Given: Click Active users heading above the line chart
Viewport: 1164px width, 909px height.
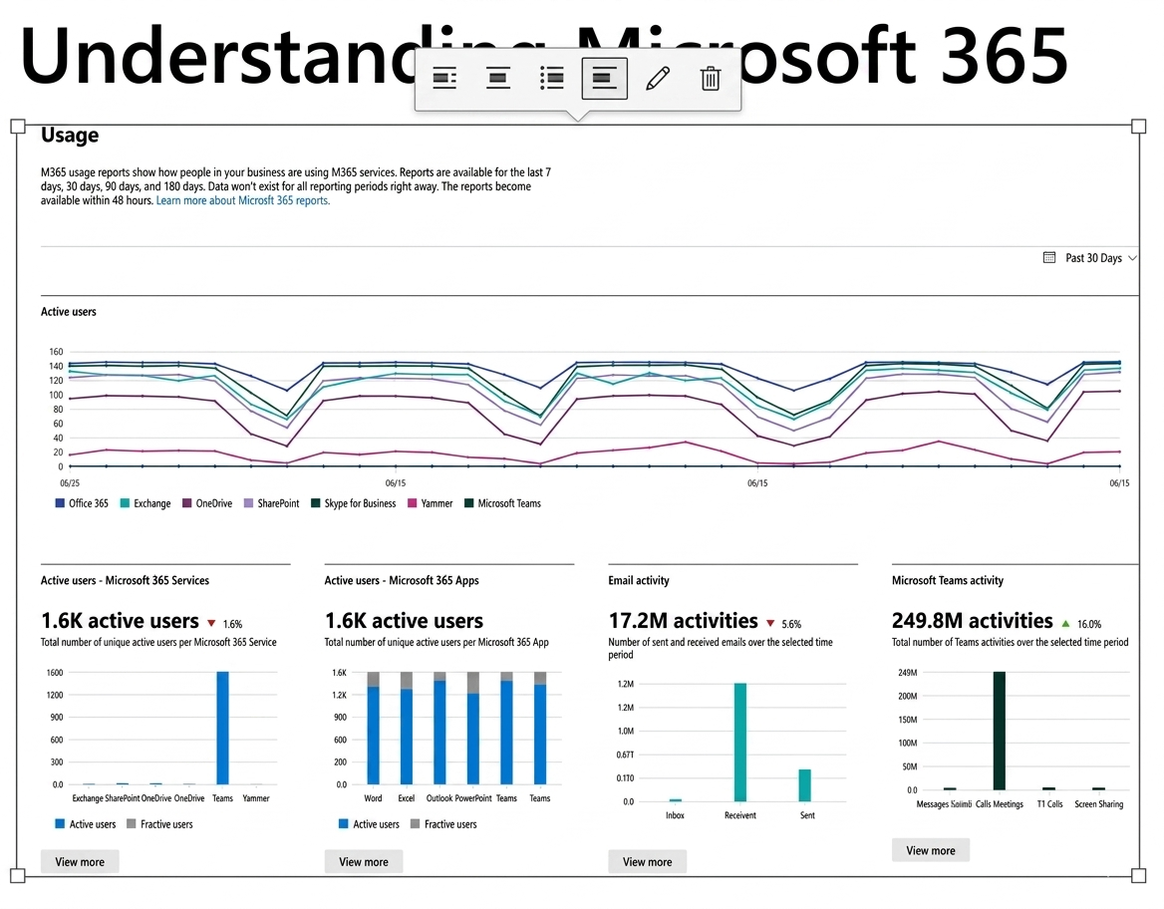Looking at the screenshot, I should tap(69, 312).
